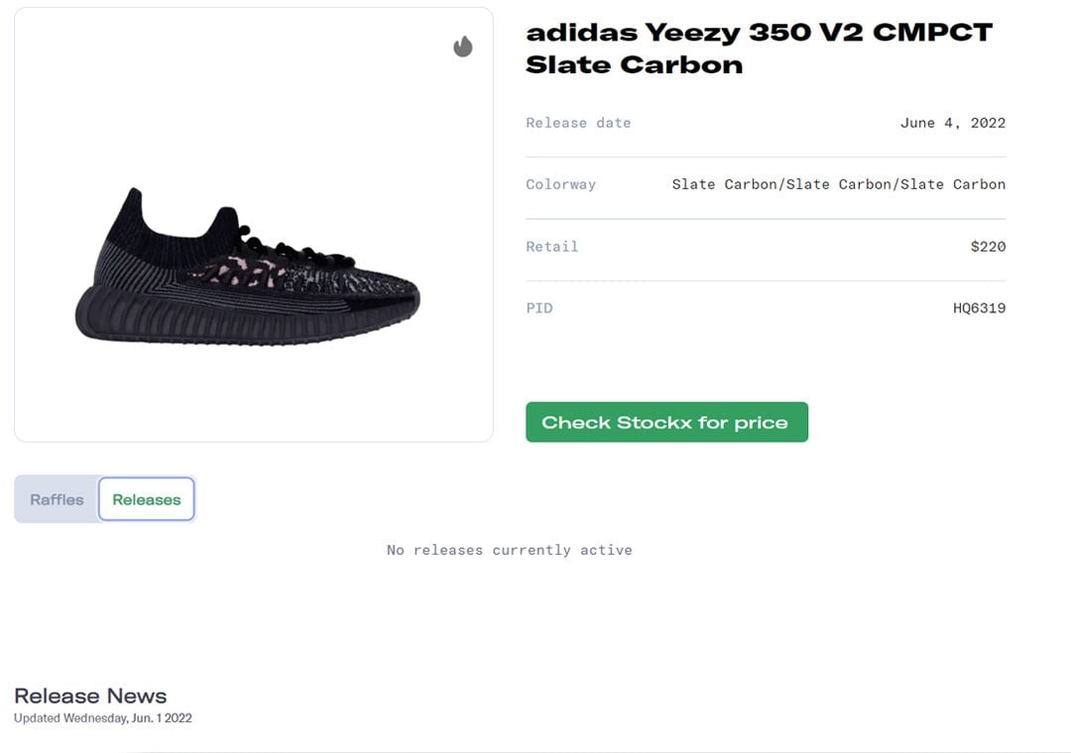Click the toe of the Yeezy shoe
Screen dimensions: 1071x753
point(402,295)
